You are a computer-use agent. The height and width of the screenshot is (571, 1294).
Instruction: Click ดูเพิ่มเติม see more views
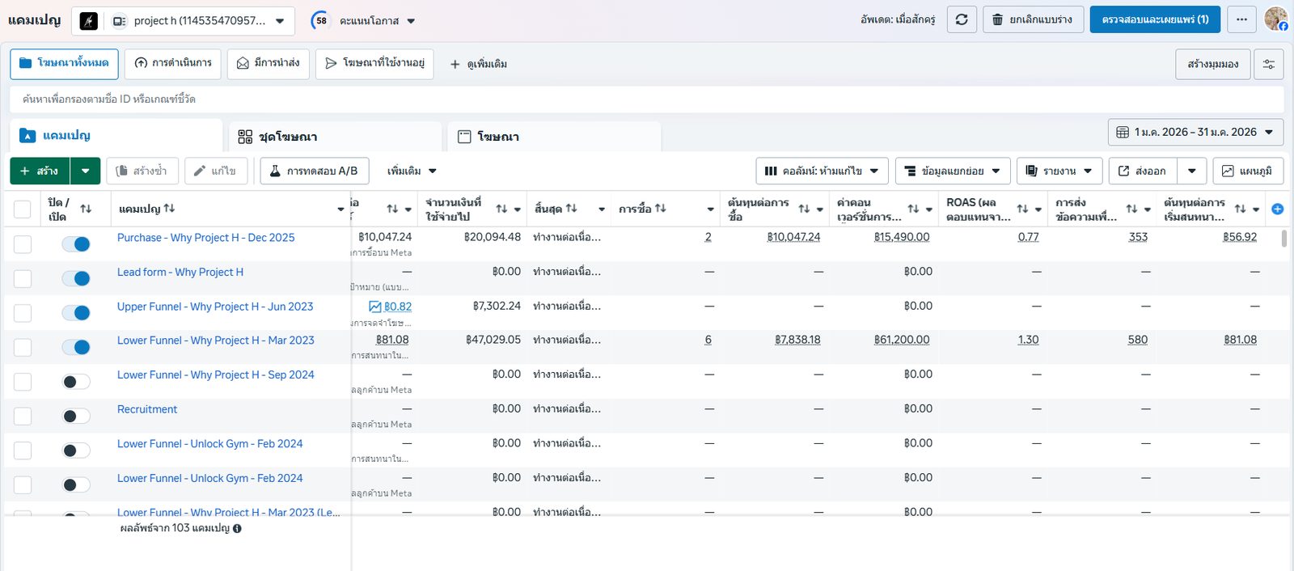point(478,64)
